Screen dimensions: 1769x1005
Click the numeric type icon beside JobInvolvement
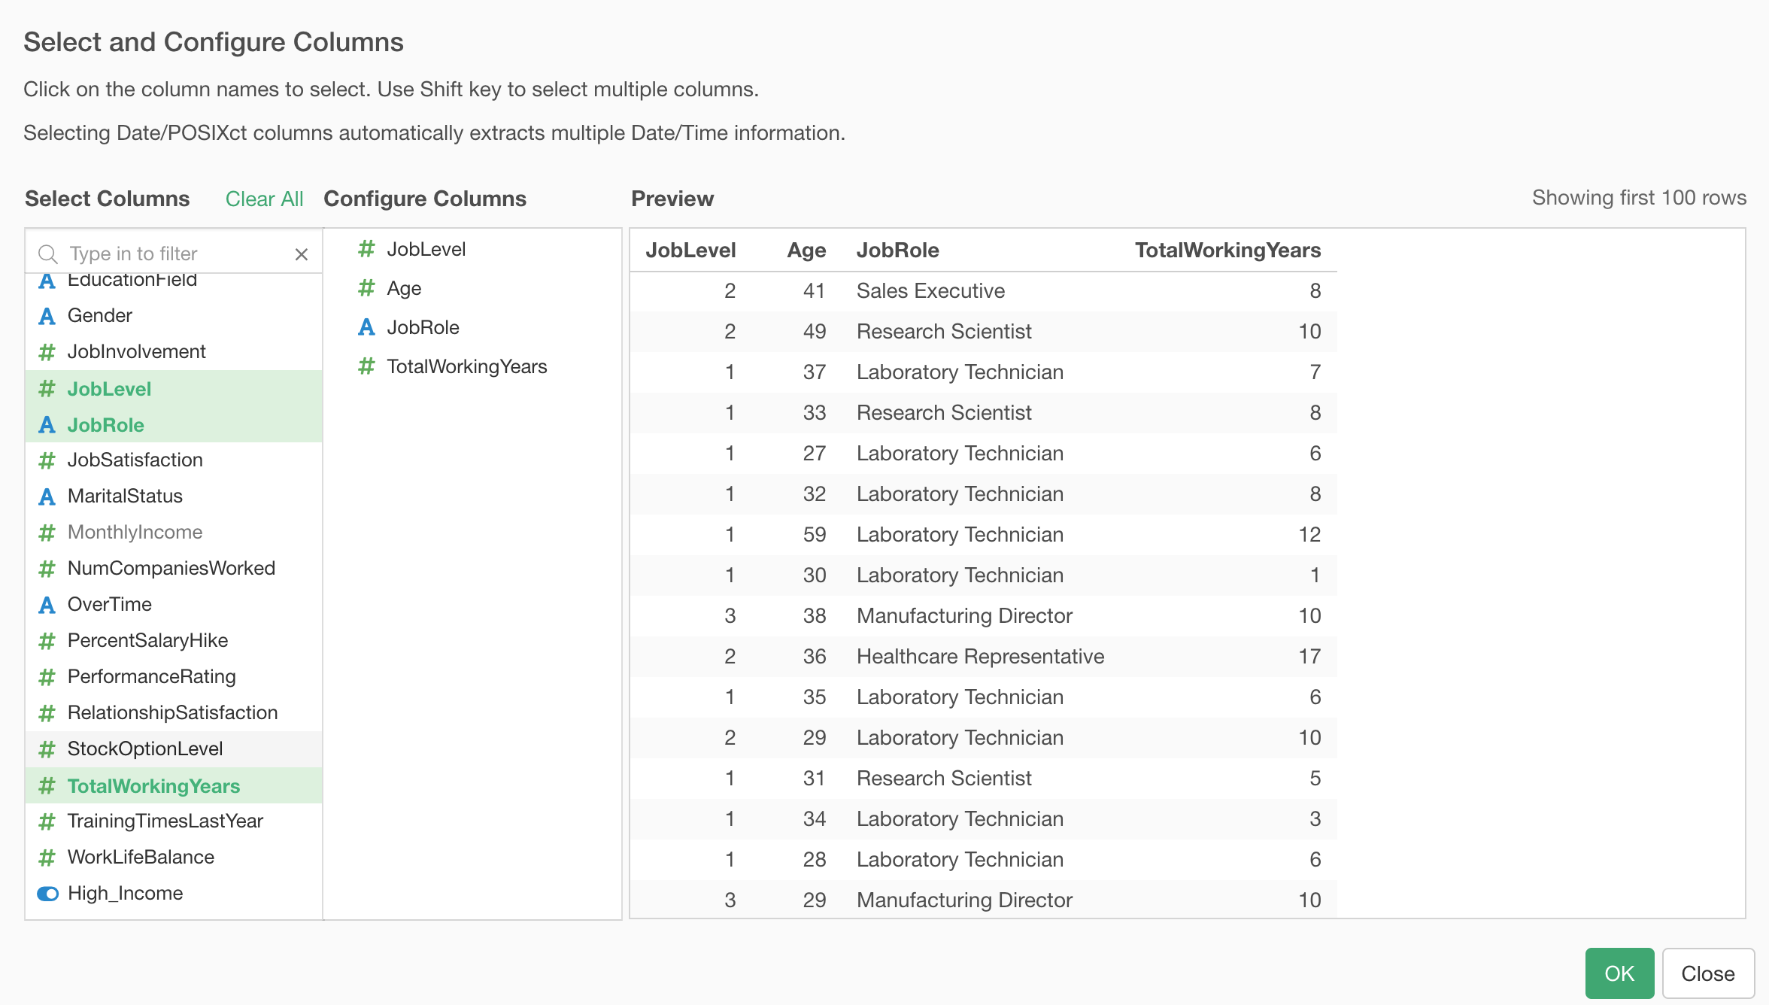pyautogui.click(x=47, y=351)
